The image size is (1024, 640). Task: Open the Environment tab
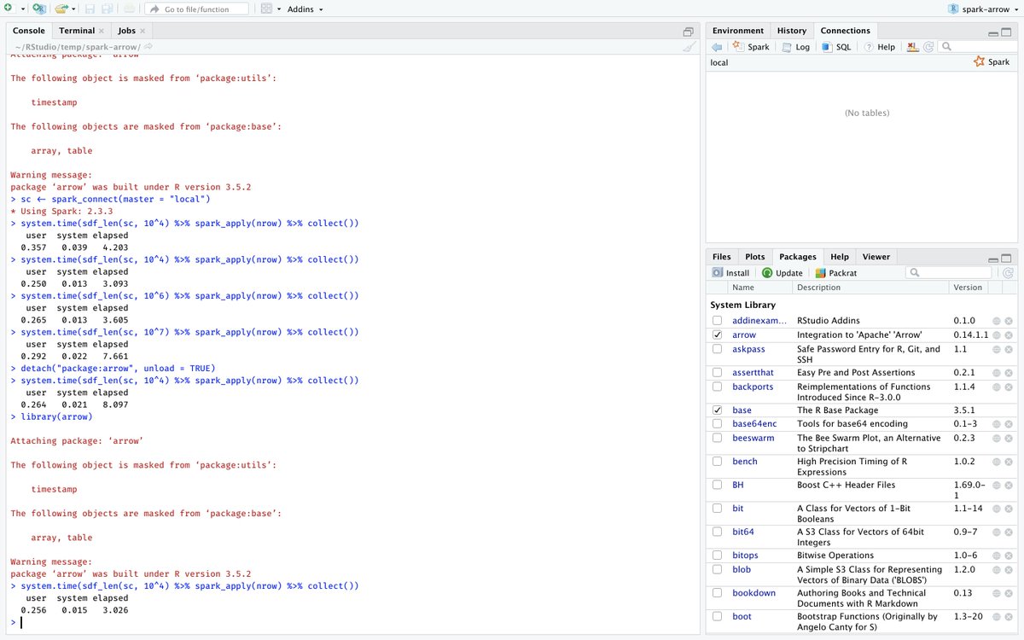tap(739, 31)
